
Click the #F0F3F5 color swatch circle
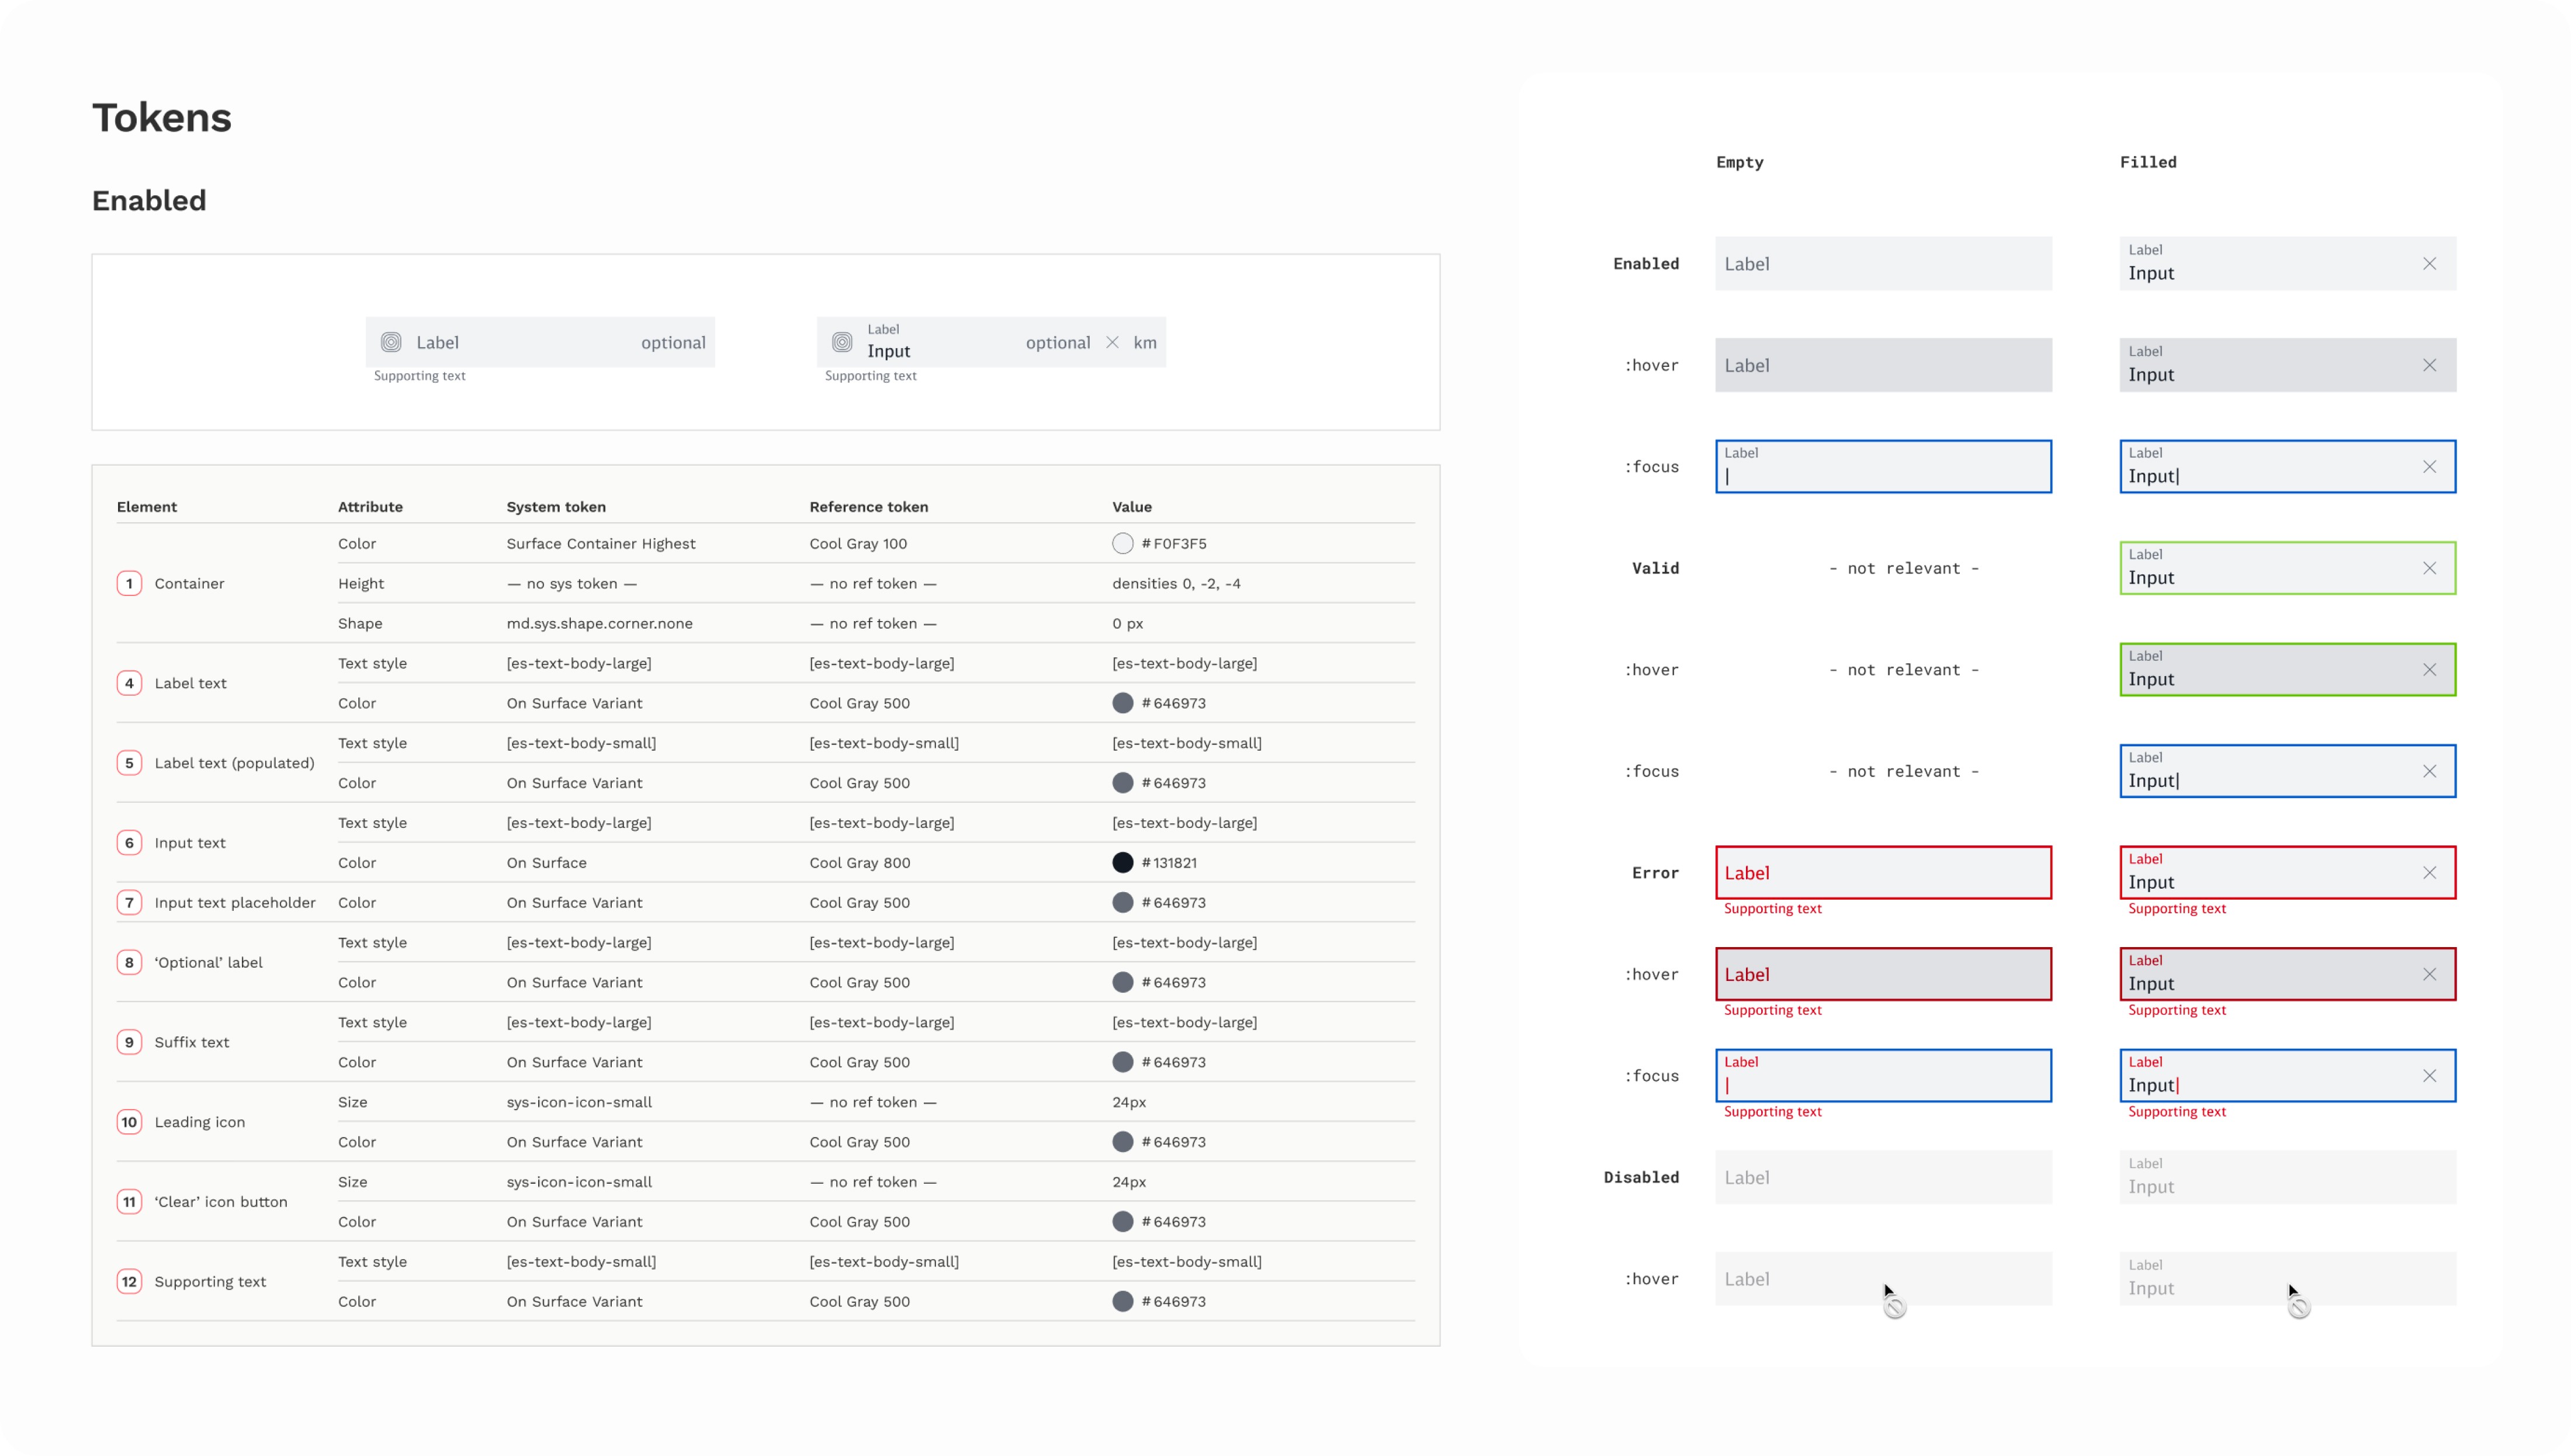1122,544
